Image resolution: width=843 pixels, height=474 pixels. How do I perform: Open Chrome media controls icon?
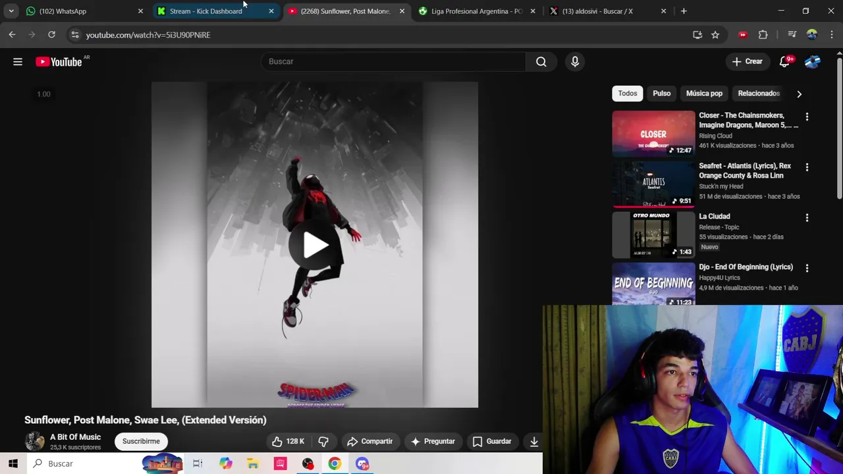pyautogui.click(x=792, y=35)
